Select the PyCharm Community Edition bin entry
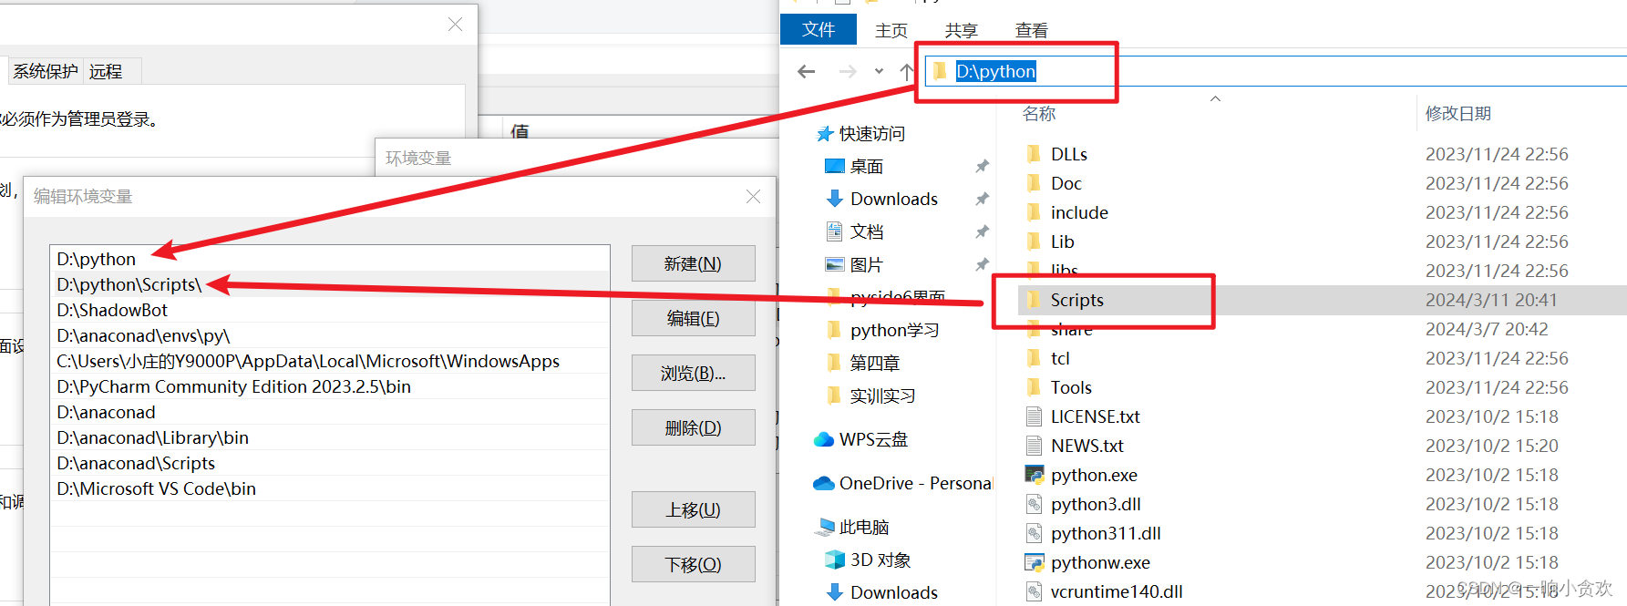1627x606 pixels. click(330, 386)
